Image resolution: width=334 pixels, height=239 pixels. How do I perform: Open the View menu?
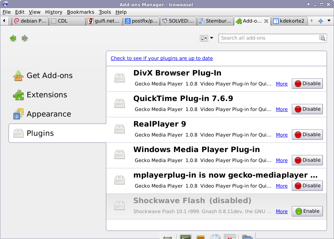pos(34,12)
